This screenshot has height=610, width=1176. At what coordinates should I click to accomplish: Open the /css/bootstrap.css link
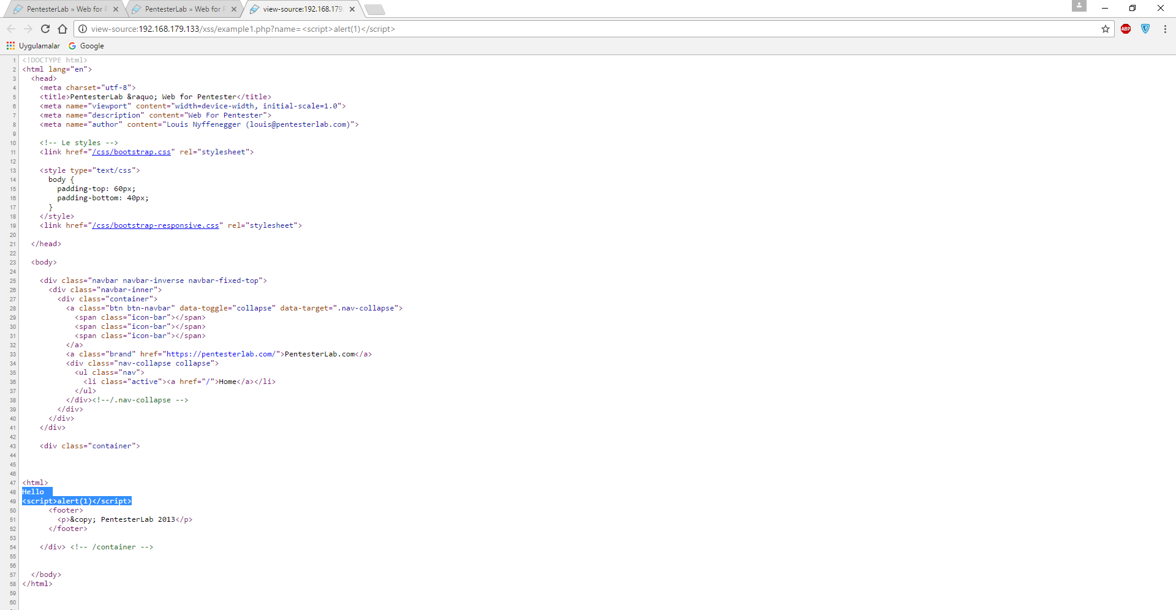point(132,152)
